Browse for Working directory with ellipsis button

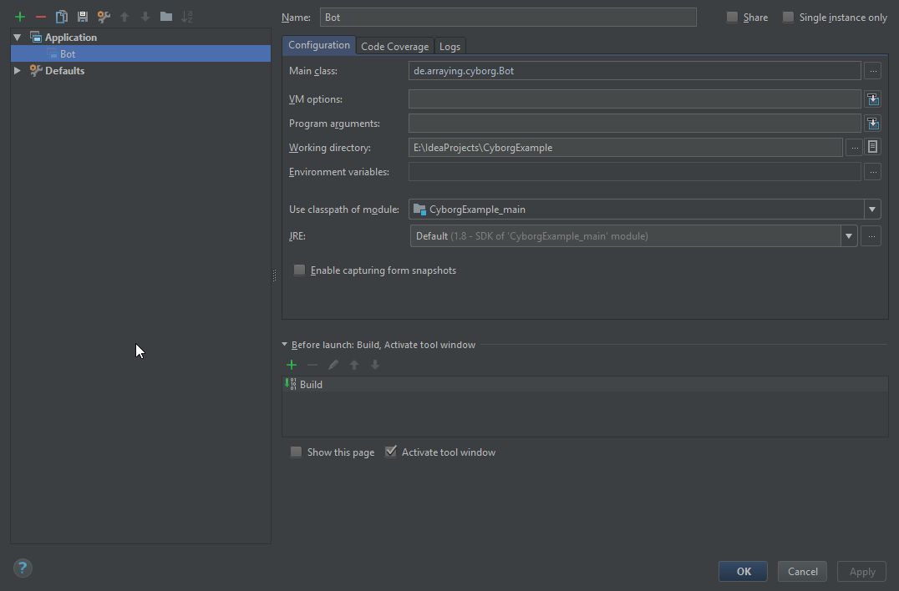[854, 148]
